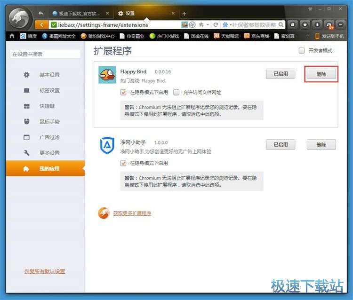The height and width of the screenshot is (300, 353).
Task: Click the lock toolbar button
Action: pyautogui.click(x=293, y=25)
